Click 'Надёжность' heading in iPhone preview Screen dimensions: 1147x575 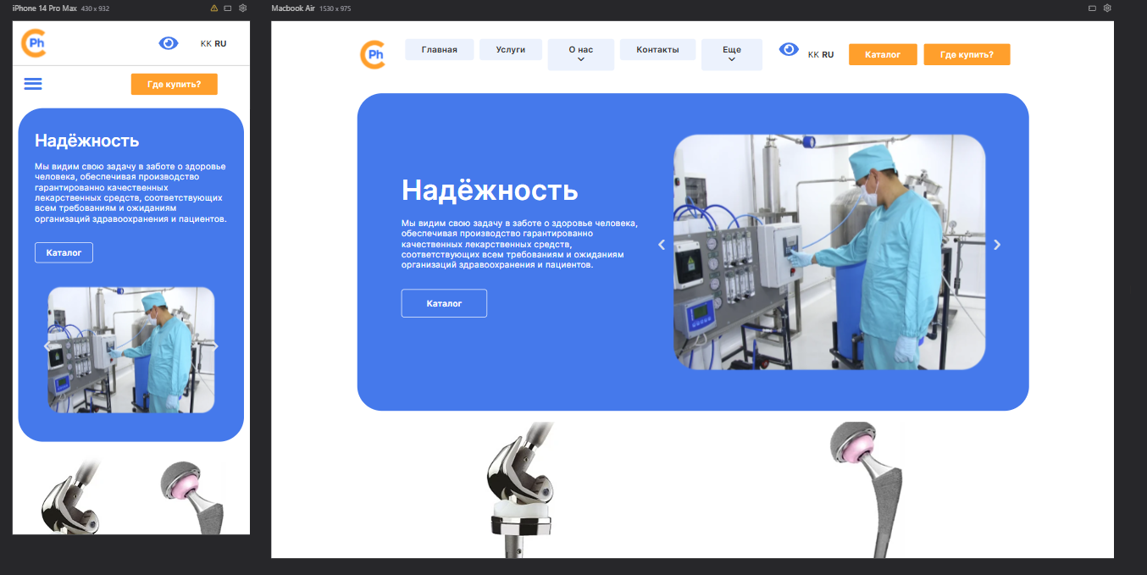[86, 141]
